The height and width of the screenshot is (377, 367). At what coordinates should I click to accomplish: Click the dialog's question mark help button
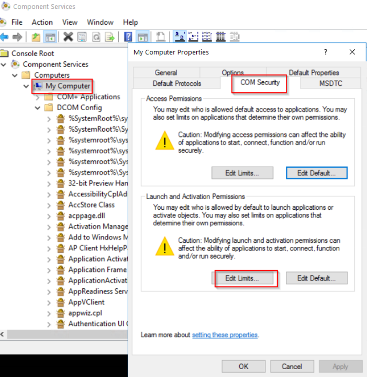pos(325,52)
